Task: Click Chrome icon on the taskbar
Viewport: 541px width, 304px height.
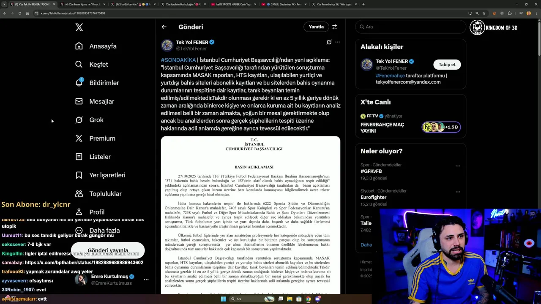Action: coord(308,299)
